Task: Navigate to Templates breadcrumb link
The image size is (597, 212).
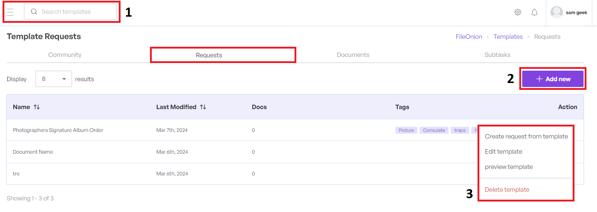Action: pos(508,37)
